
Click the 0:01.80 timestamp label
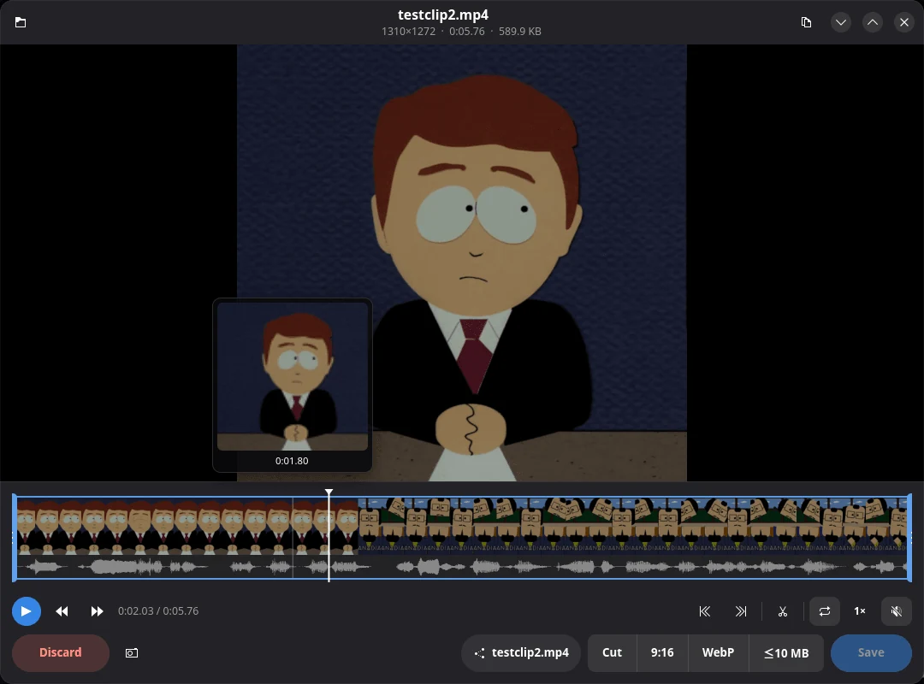(x=292, y=461)
